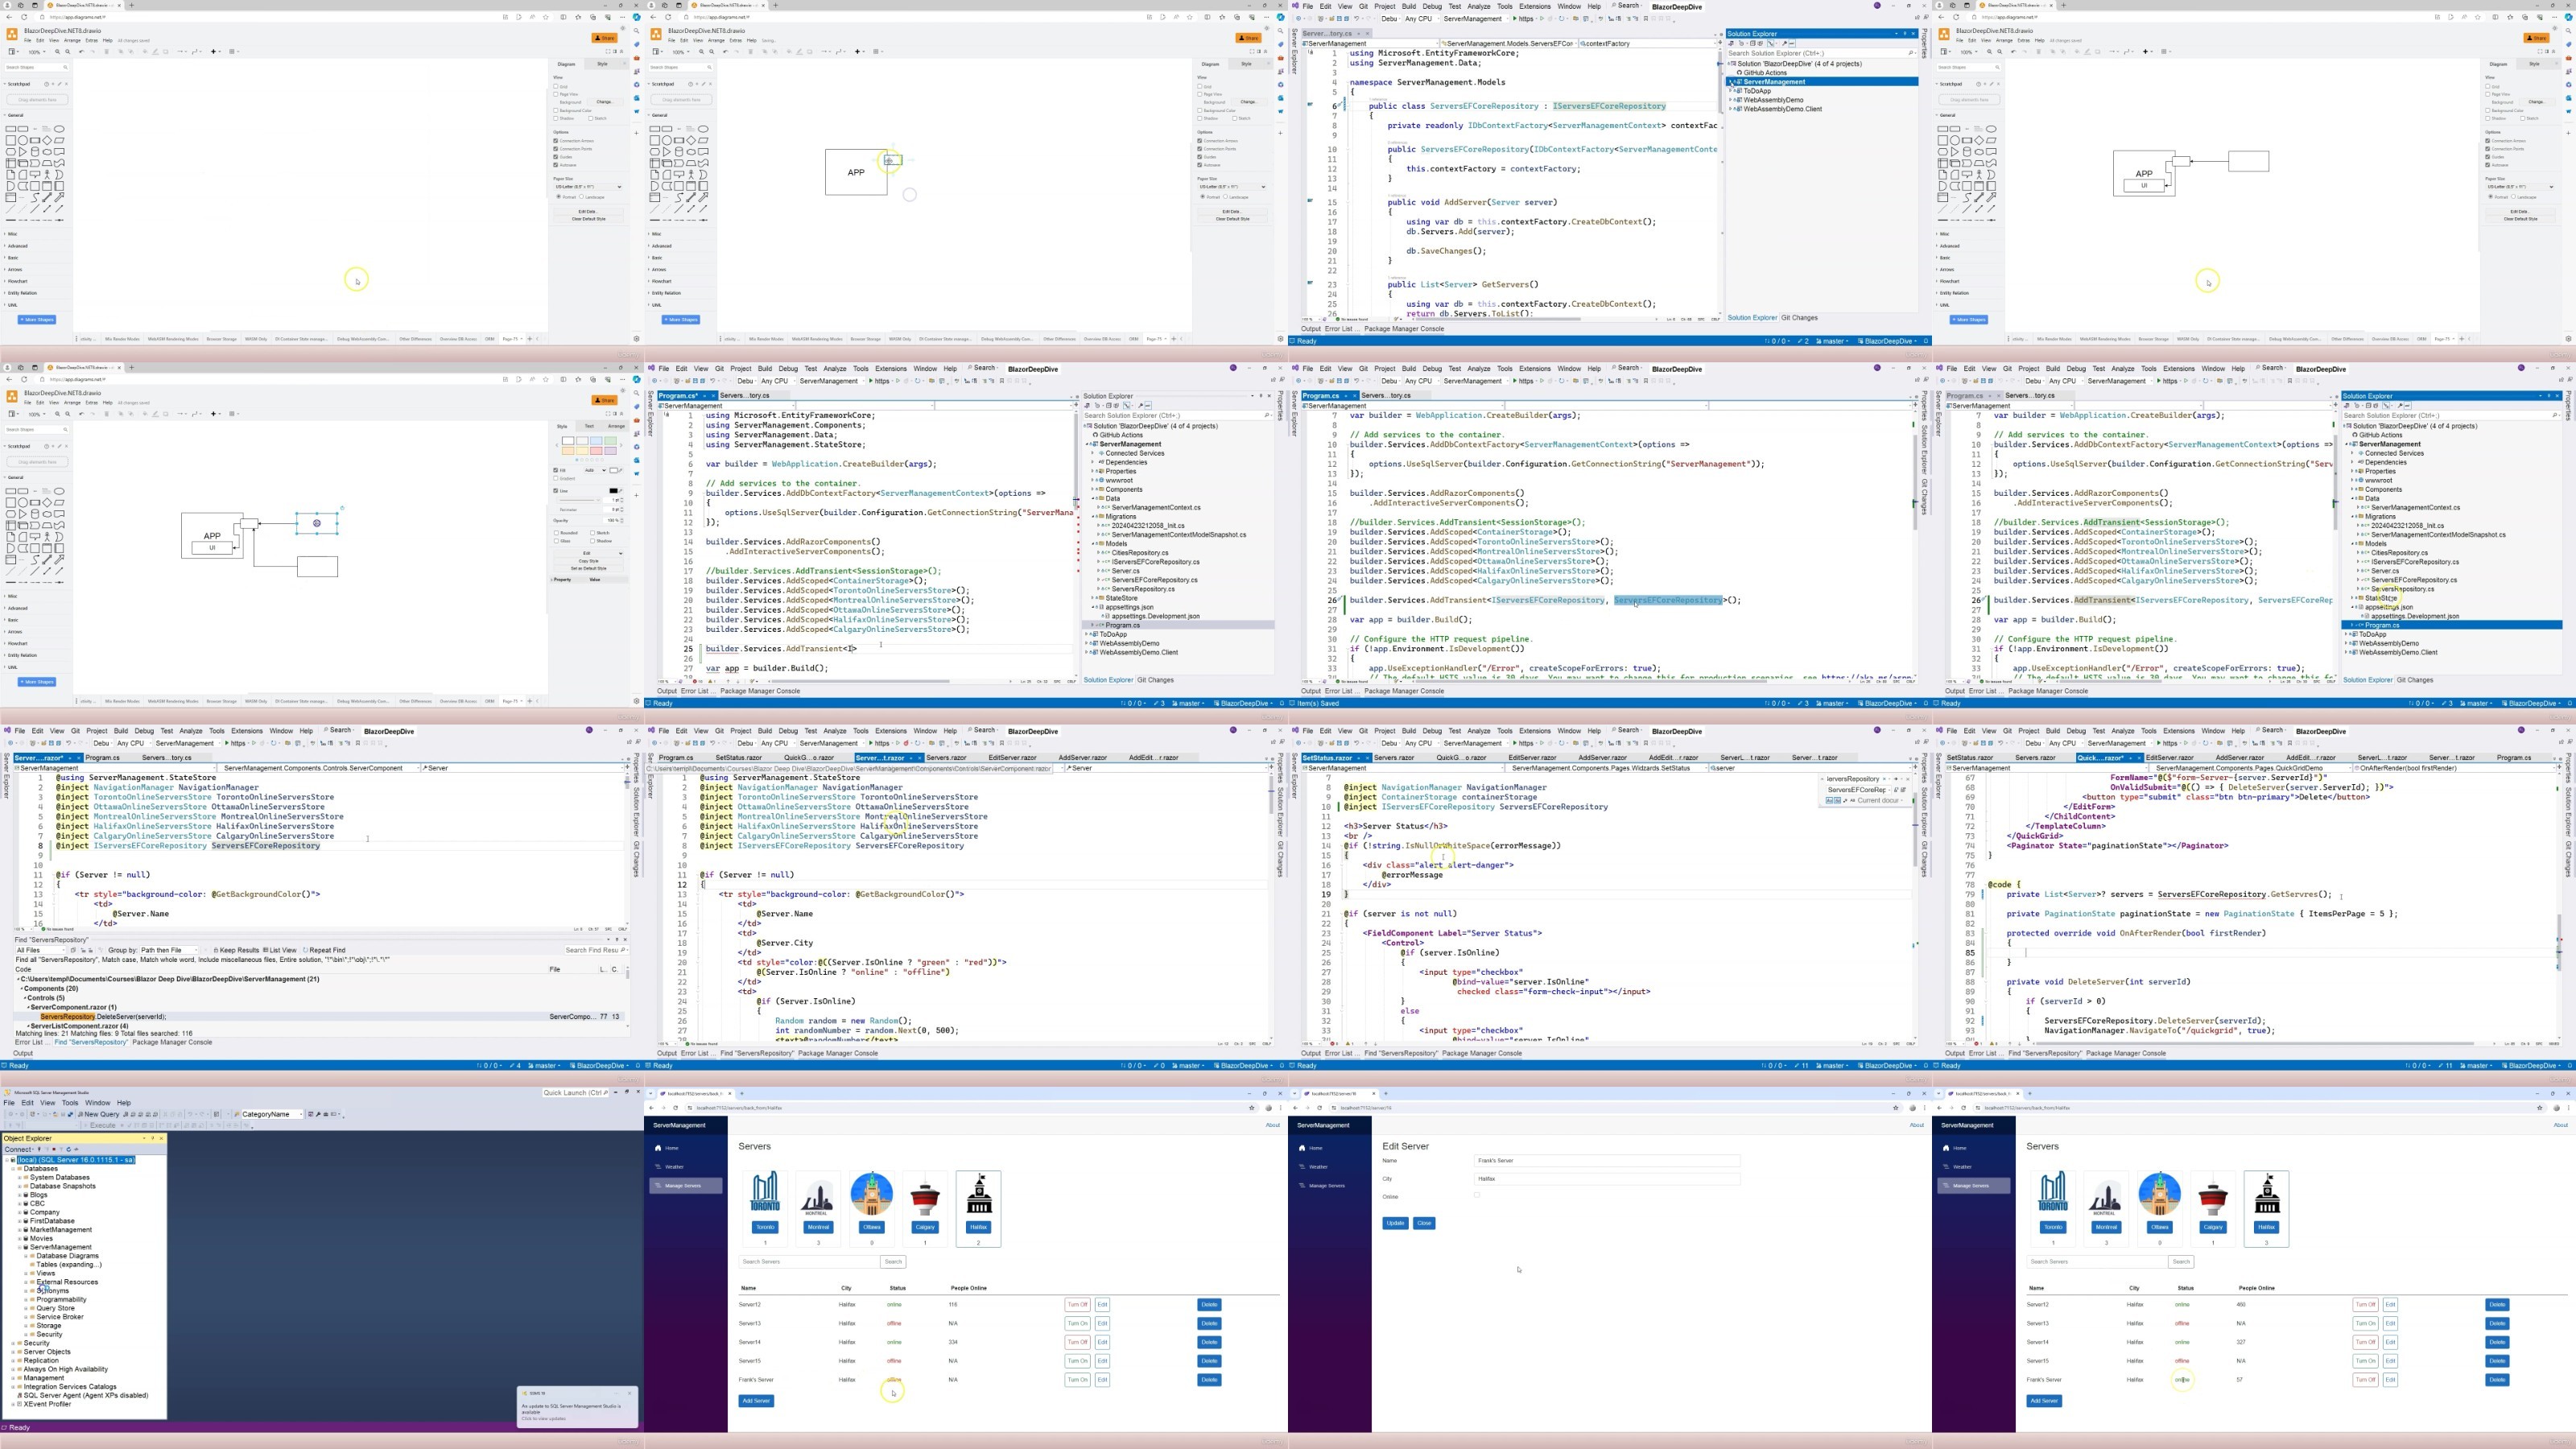Run with the green https button in the Program.cs* window
The width and height of the screenshot is (2576, 1449).
880,381
